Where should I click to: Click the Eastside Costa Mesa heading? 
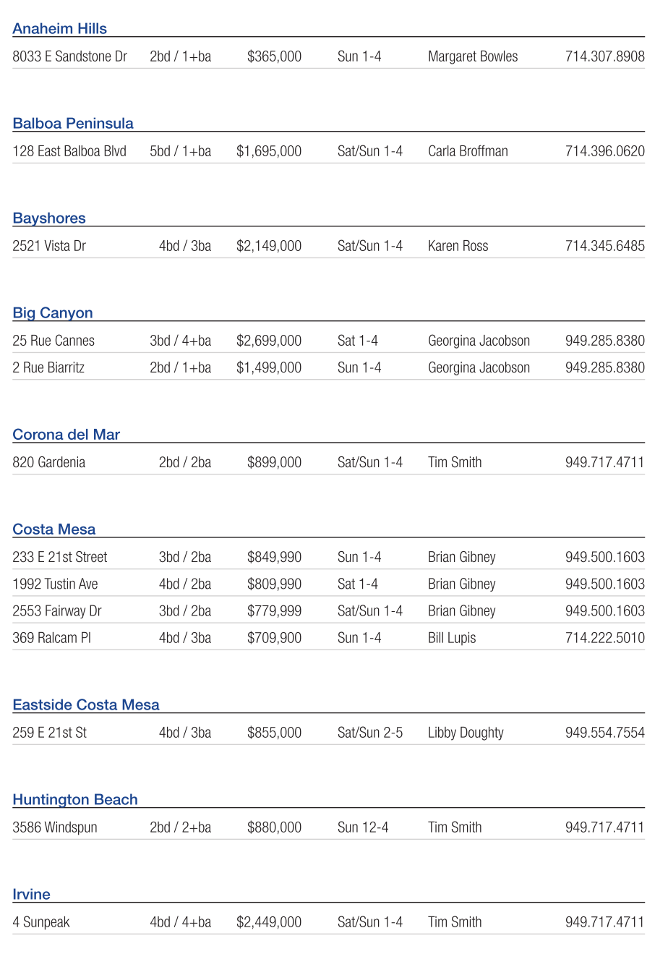pyautogui.click(x=86, y=705)
